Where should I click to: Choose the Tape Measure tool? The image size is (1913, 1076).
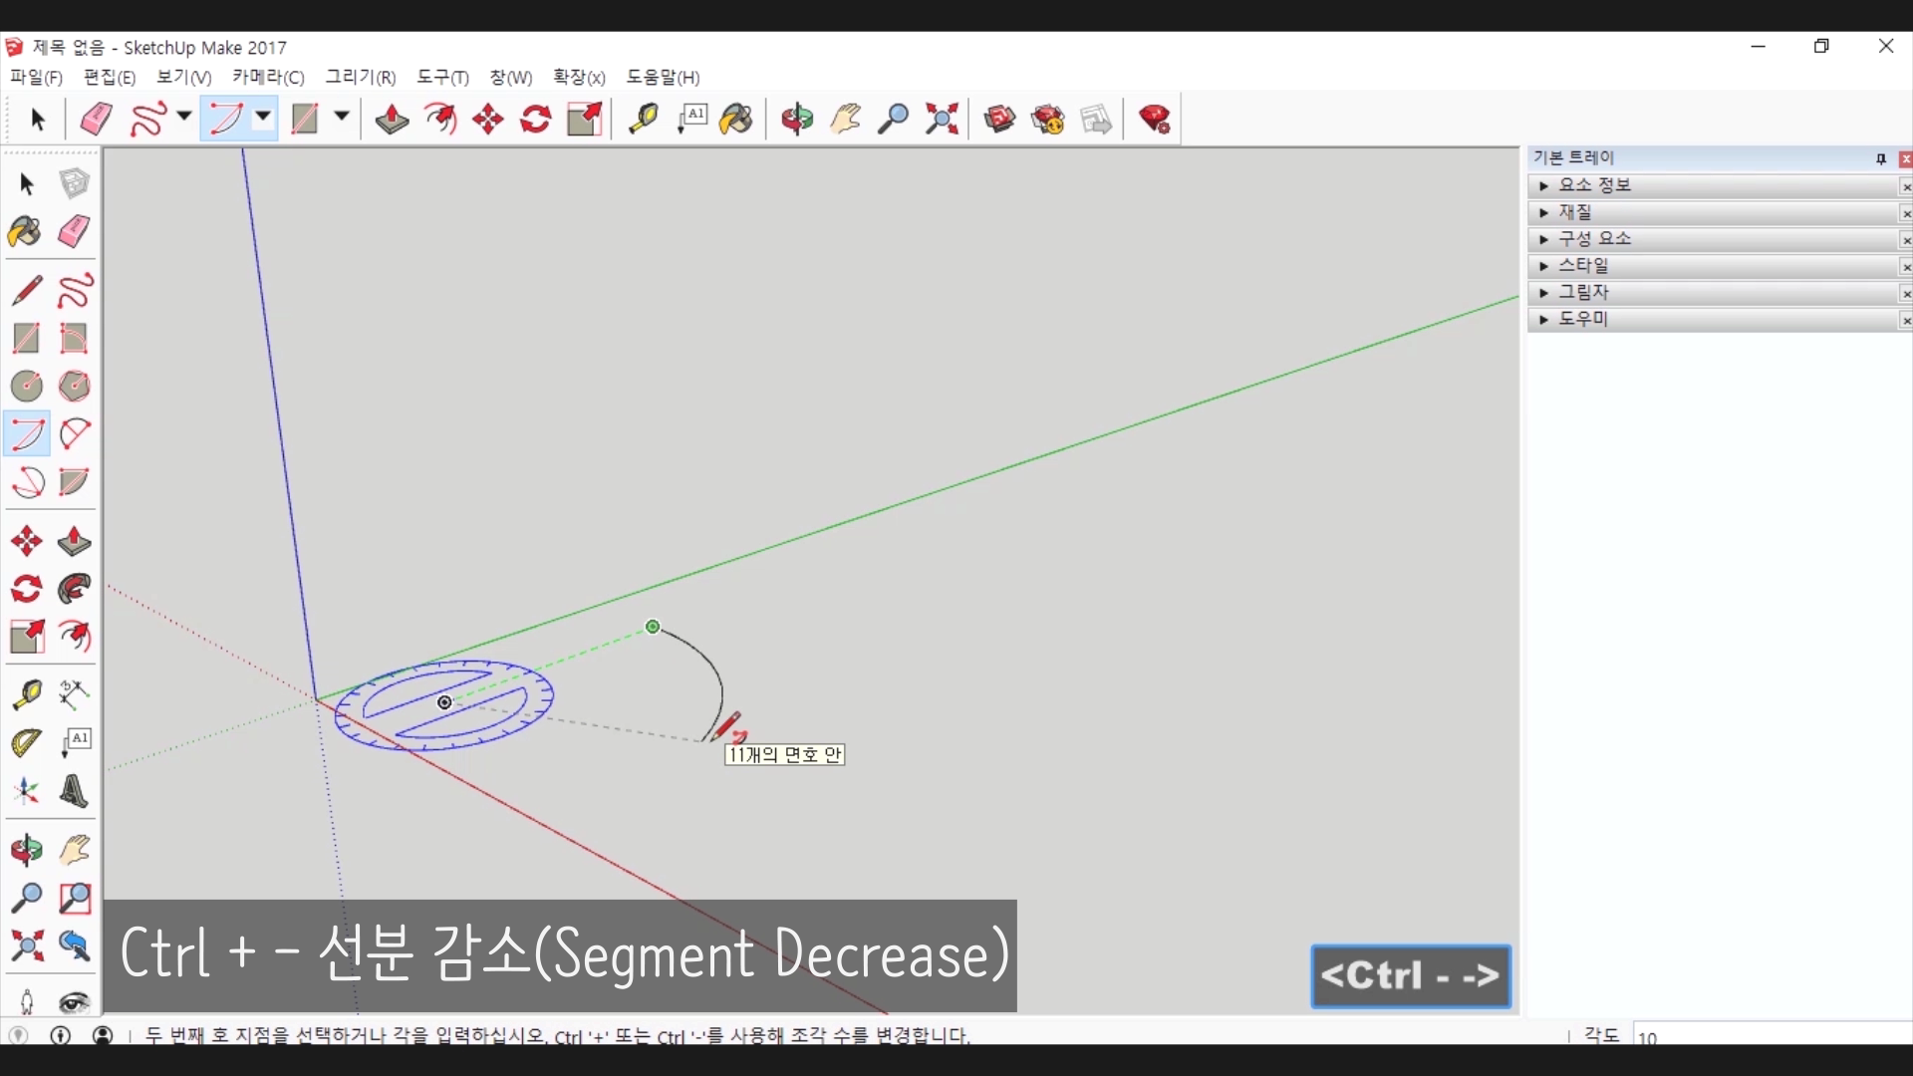[x=26, y=694]
